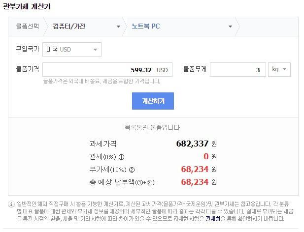Open the 관세청 link
Viewport: 304px width, 232px height.
pyautogui.click(x=213, y=219)
